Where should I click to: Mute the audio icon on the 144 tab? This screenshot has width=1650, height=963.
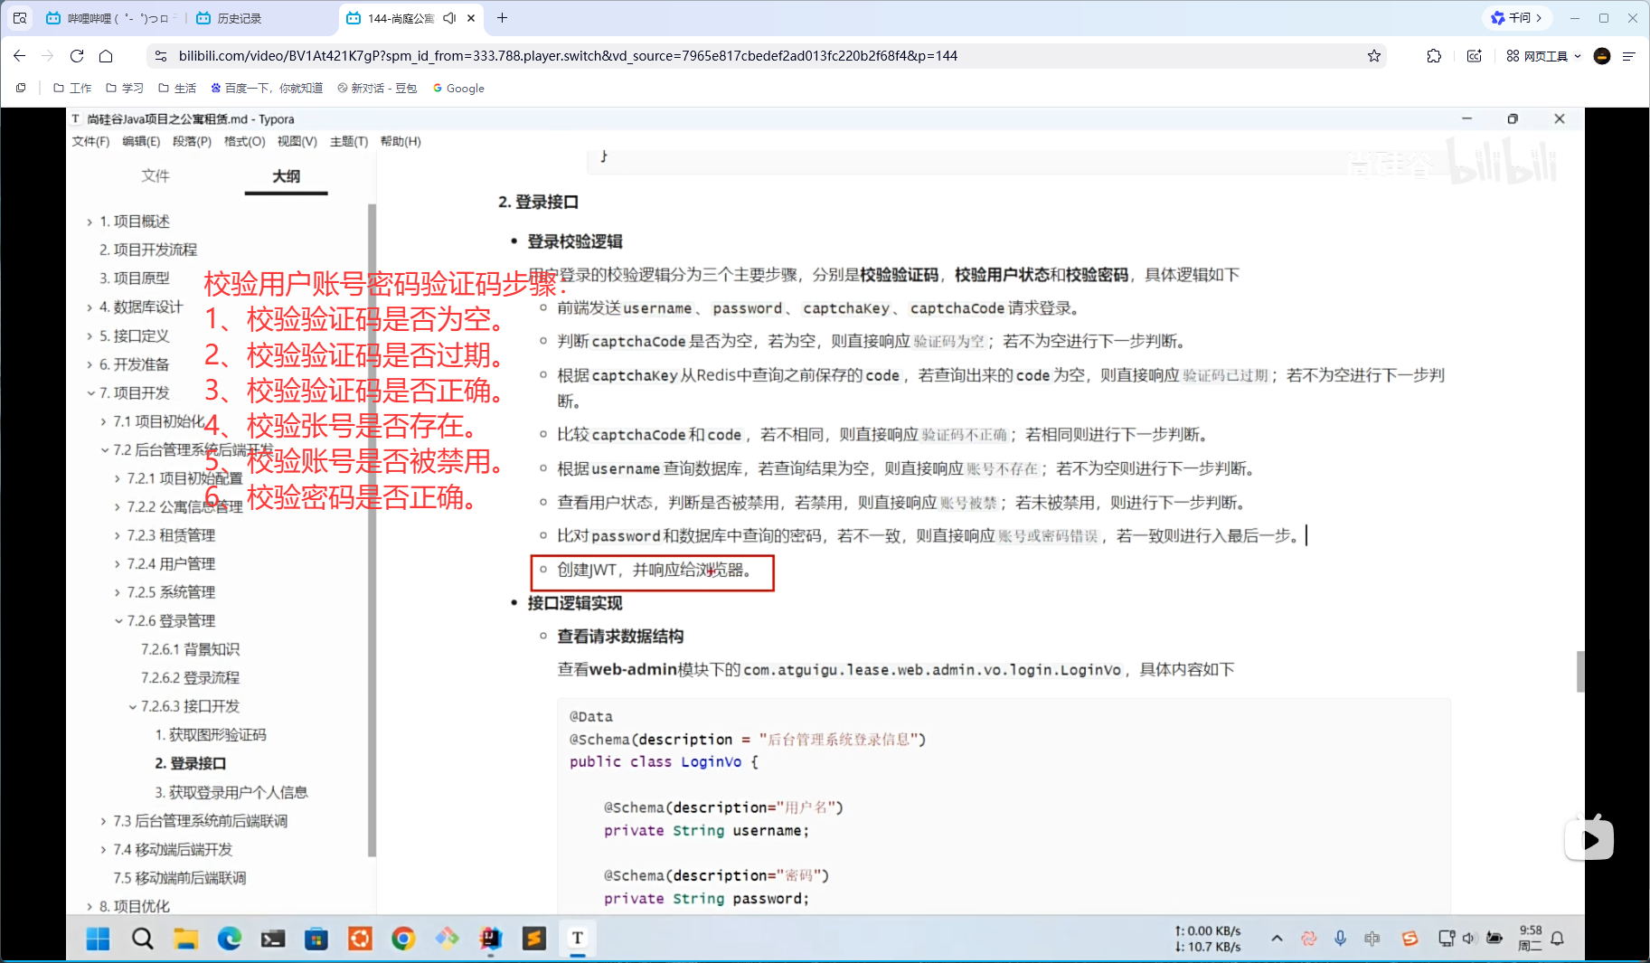click(448, 18)
